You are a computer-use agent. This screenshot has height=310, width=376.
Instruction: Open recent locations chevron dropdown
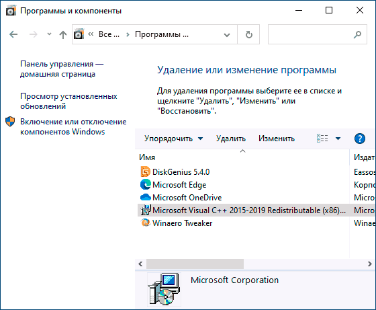[x=49, y=34]
